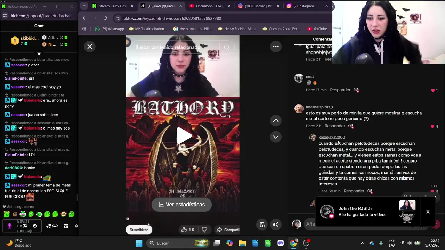Image resolution: width=445 pixels, height=250 pixels.
Task: Click the Windows taskbar Buscar search box
Action: pos(178,243)
